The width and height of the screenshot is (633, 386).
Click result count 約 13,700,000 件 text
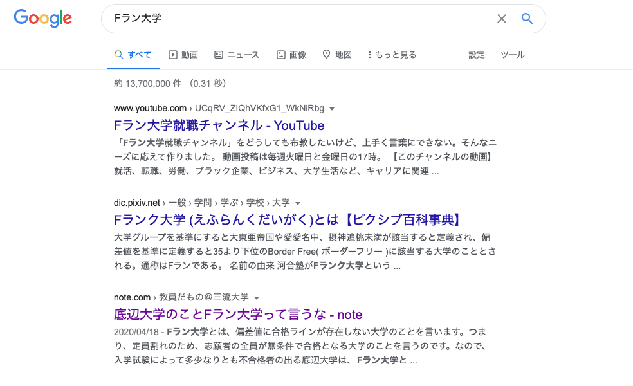point(148,84)
